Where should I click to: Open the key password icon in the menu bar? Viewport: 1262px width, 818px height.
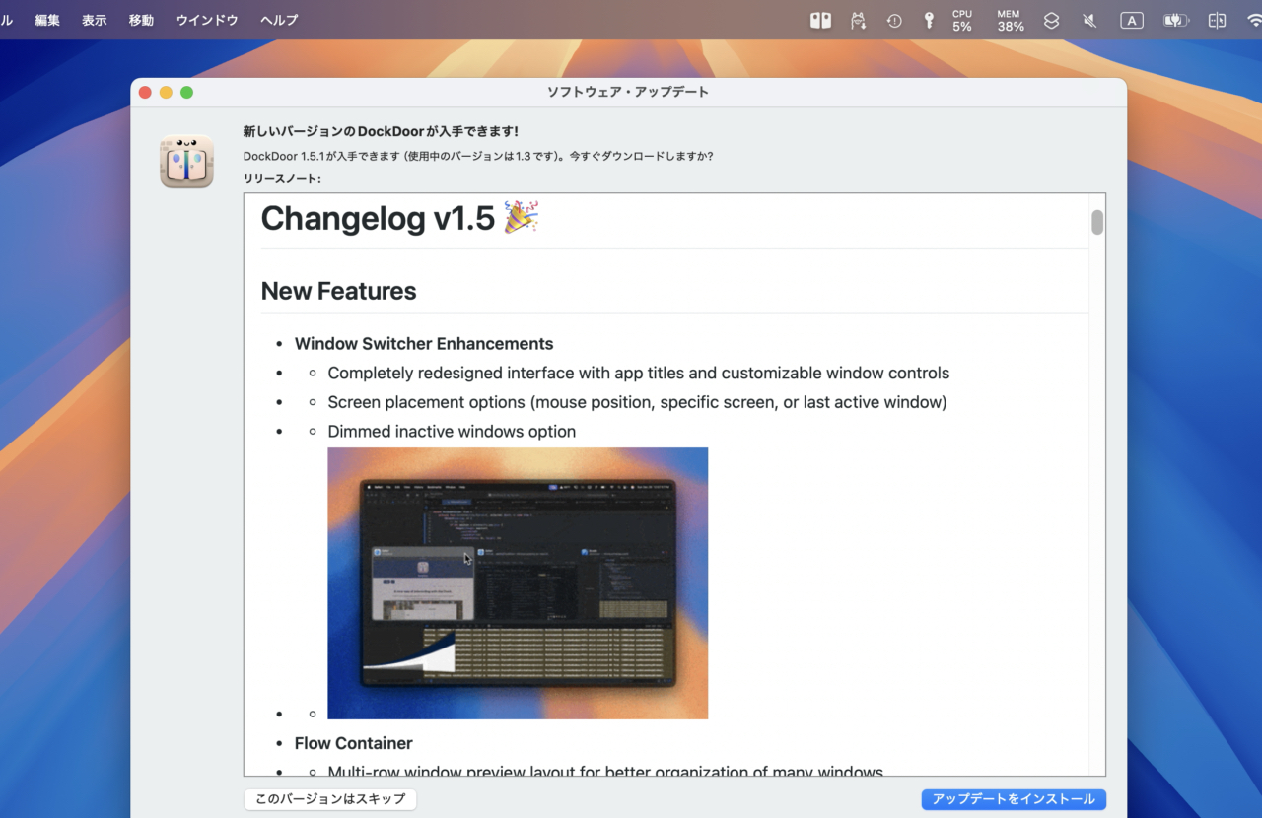tap(928, 20)
